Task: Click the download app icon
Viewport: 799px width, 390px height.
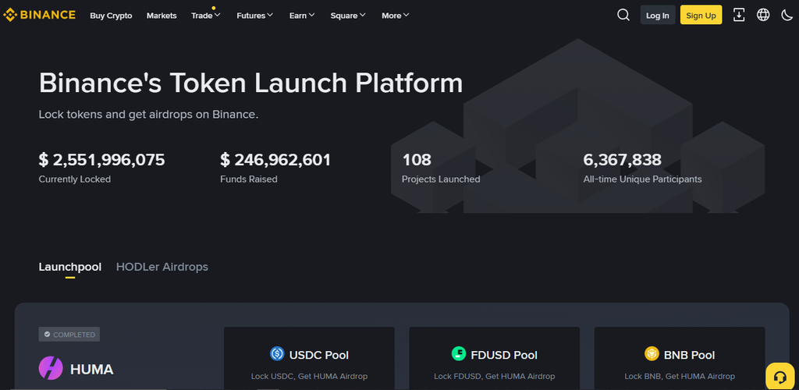Action: [x=739, y=15]
